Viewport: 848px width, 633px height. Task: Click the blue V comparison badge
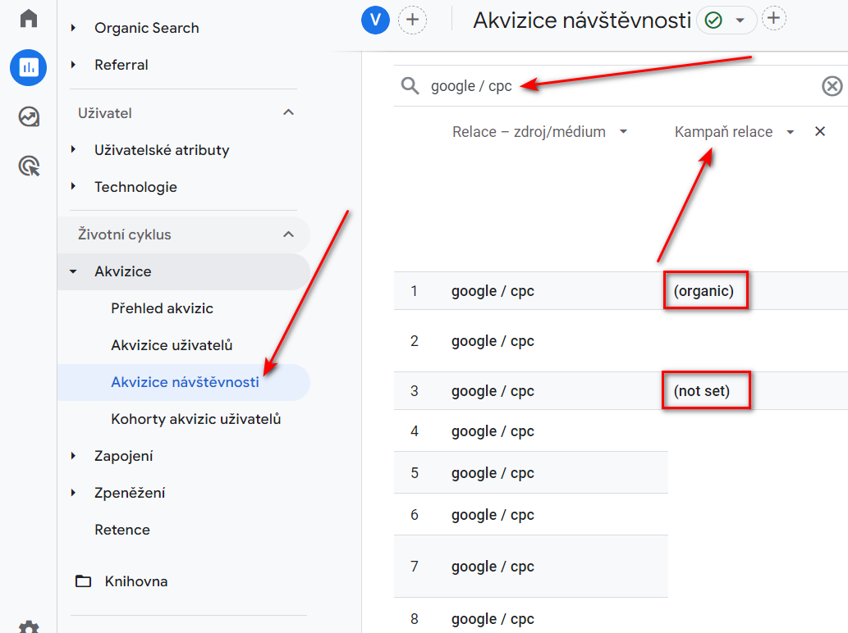375,20
